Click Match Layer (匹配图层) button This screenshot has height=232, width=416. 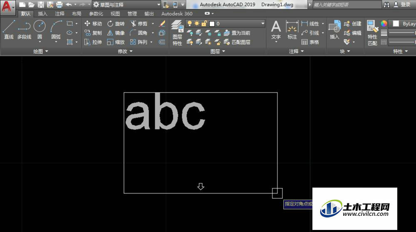pos(237,42)
